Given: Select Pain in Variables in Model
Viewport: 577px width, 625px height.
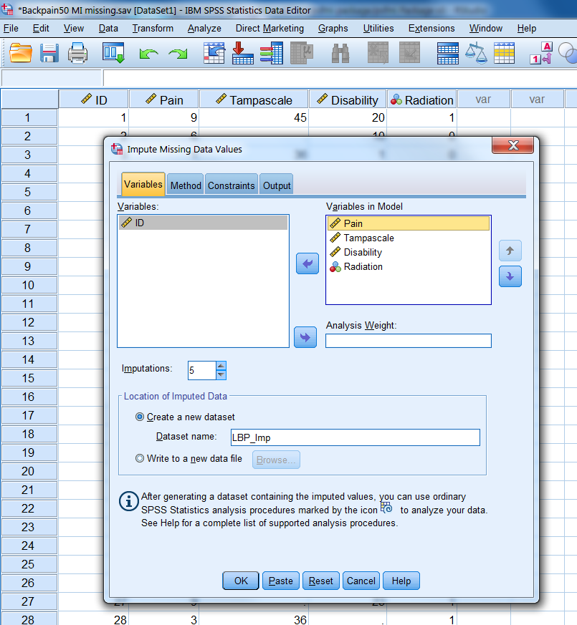Looking at the screenshot, I should [409, 223].
